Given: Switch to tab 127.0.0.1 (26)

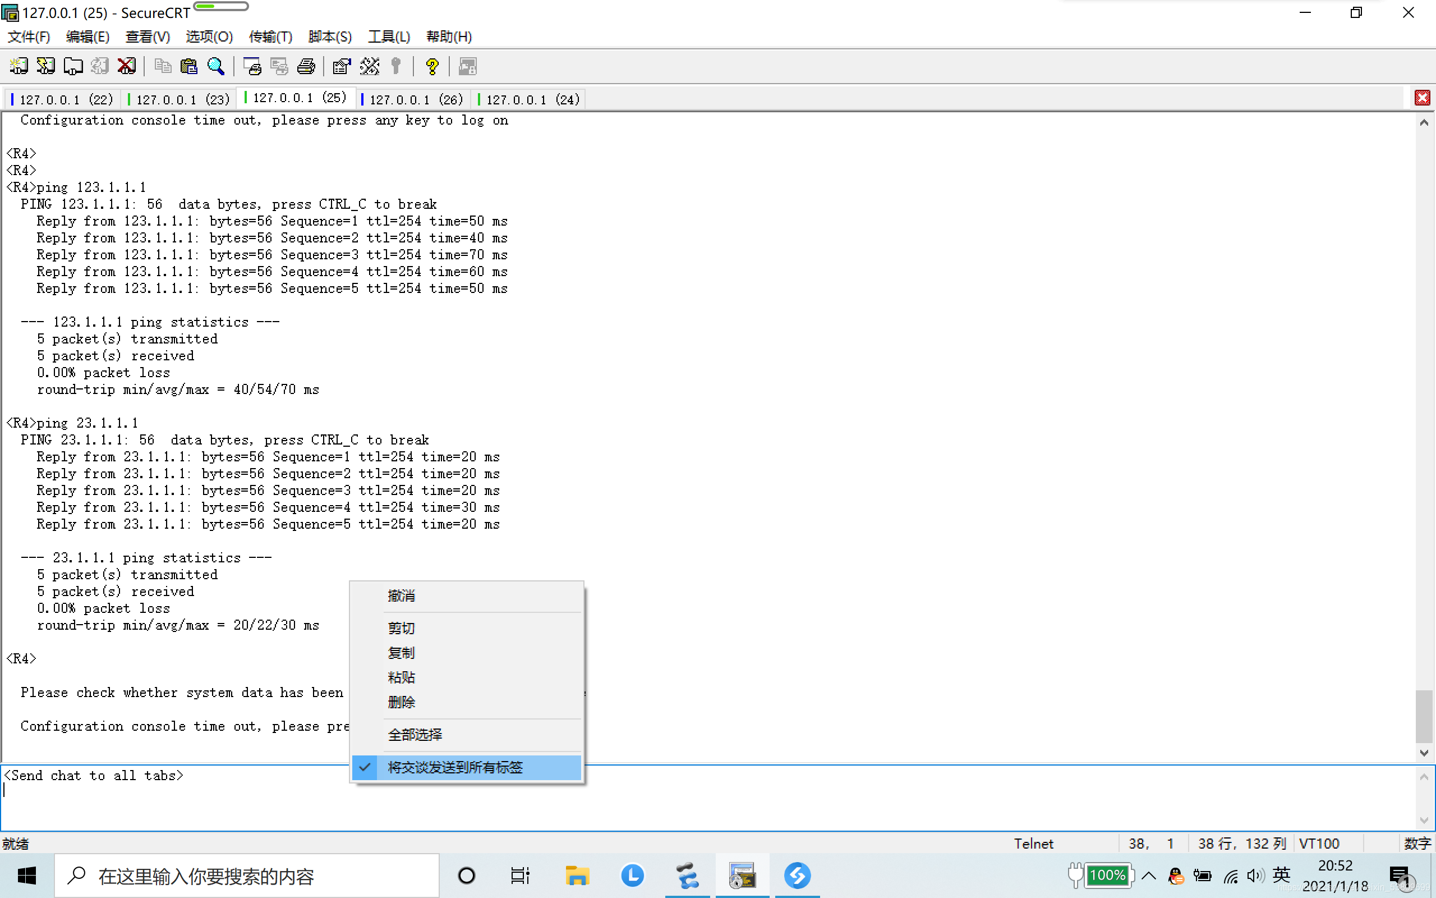Looking at the screenshot, I should 413,99.
